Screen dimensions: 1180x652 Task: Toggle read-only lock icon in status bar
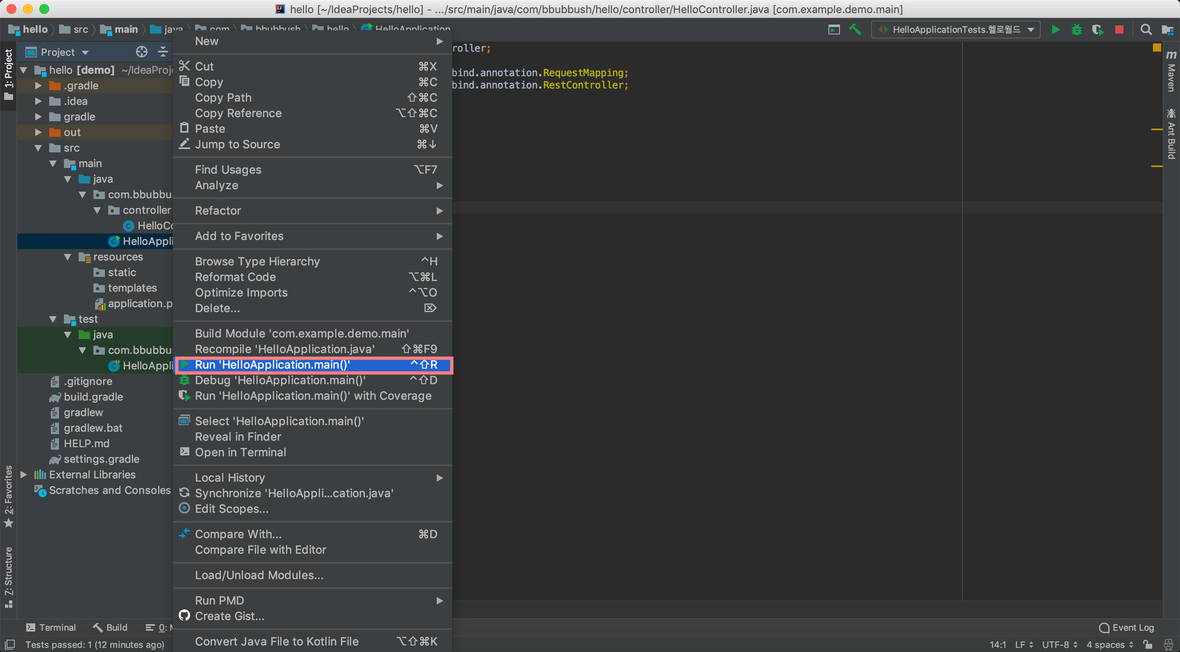click(x=1148, y=644)
